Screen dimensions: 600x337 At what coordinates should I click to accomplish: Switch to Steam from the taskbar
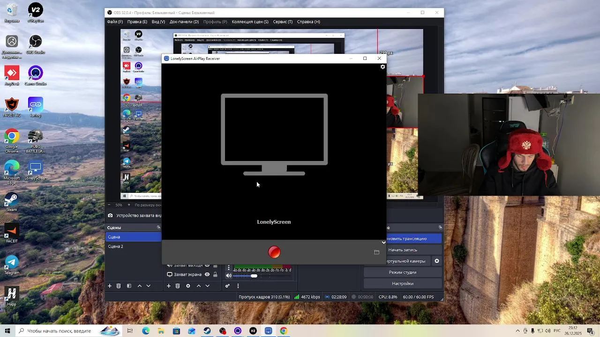[x=207, y=331]
